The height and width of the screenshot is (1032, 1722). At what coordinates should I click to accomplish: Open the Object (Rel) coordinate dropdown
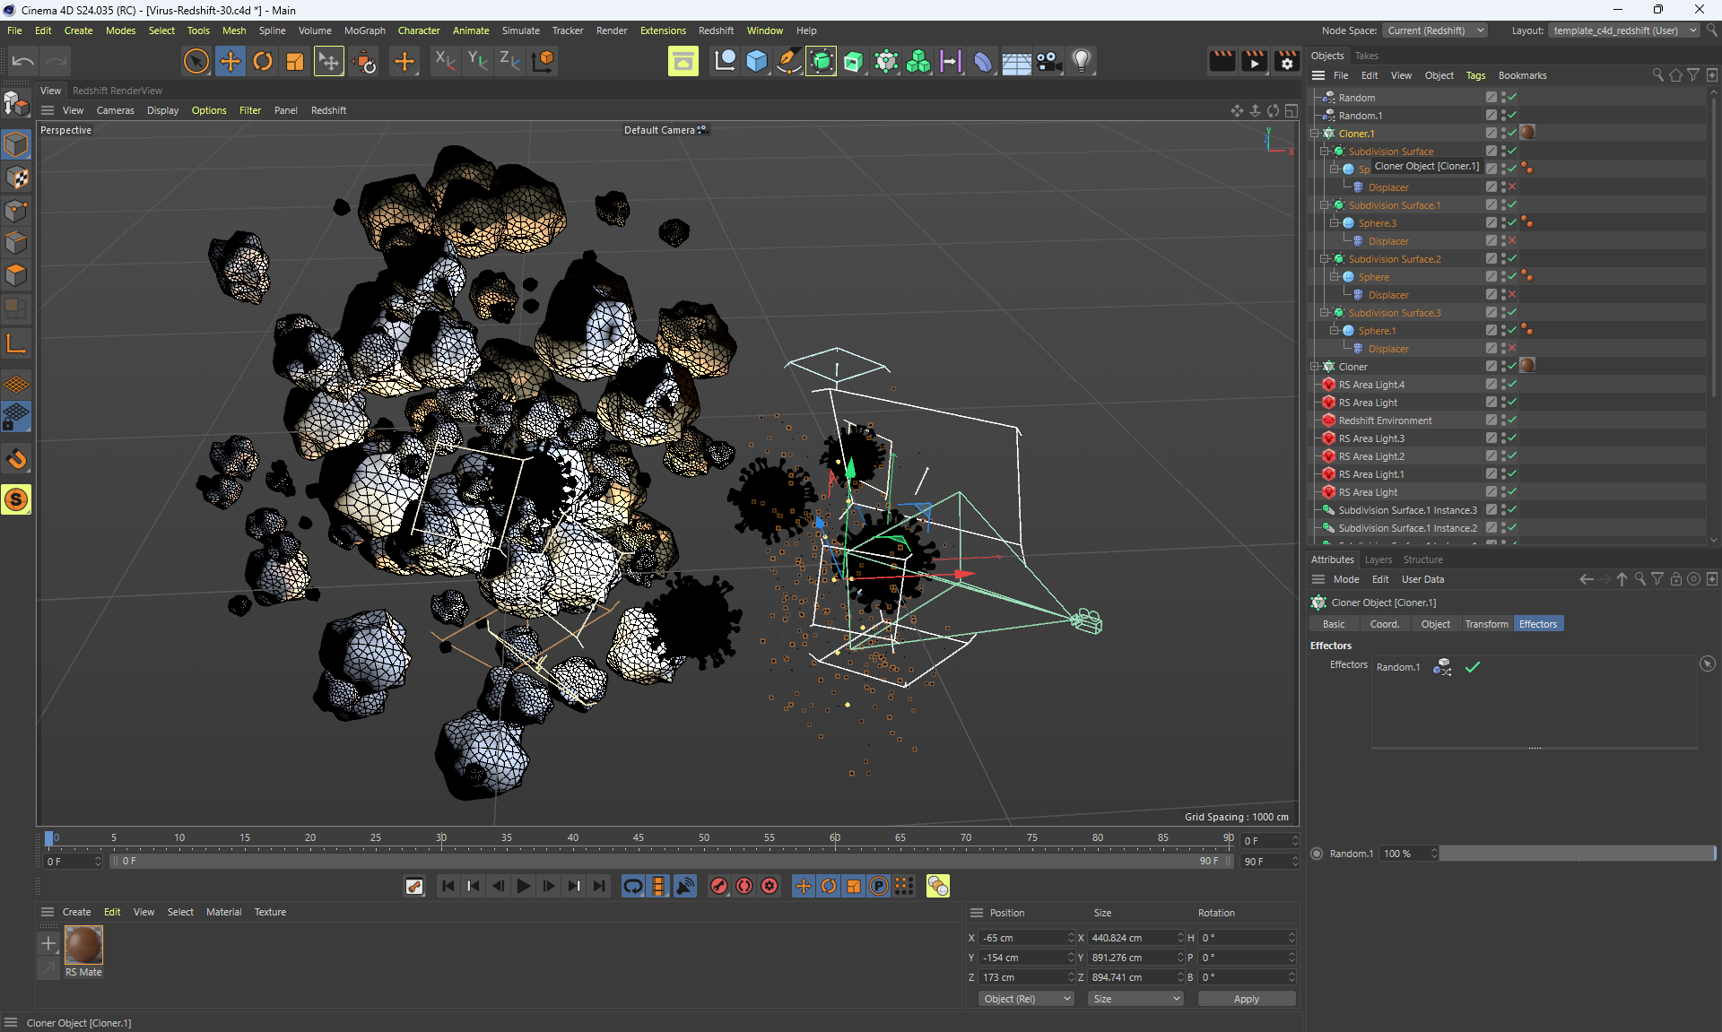(1026, 999)
